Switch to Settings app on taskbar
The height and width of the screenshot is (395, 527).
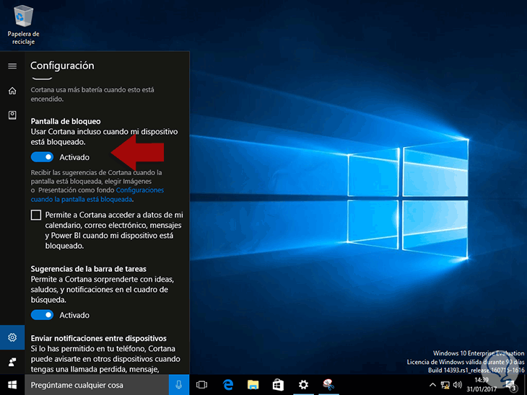tap(303, 385)
